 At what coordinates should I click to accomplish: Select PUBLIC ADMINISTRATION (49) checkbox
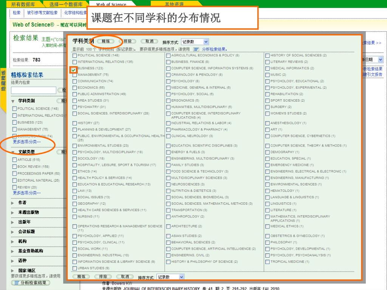tap(74, 94)
